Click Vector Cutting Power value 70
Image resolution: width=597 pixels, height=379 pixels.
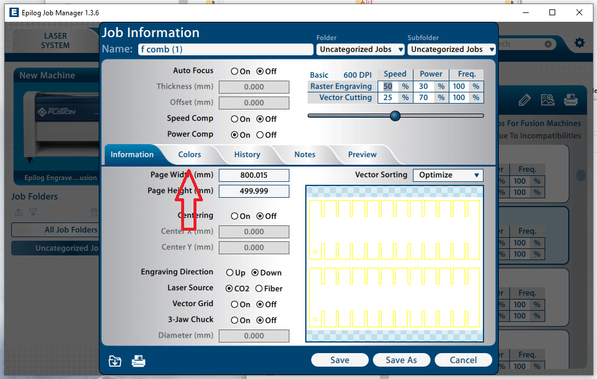423,98
